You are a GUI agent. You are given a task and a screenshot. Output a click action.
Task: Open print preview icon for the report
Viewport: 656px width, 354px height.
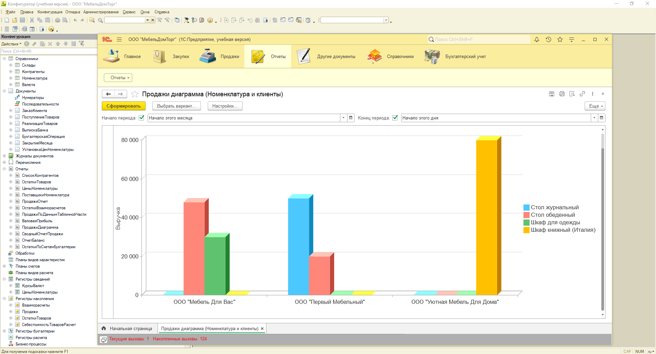(572, 94)
